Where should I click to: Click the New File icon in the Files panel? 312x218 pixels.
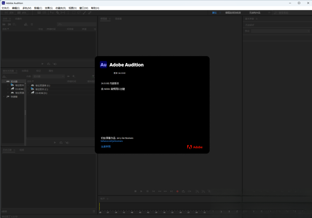[14, 24]
